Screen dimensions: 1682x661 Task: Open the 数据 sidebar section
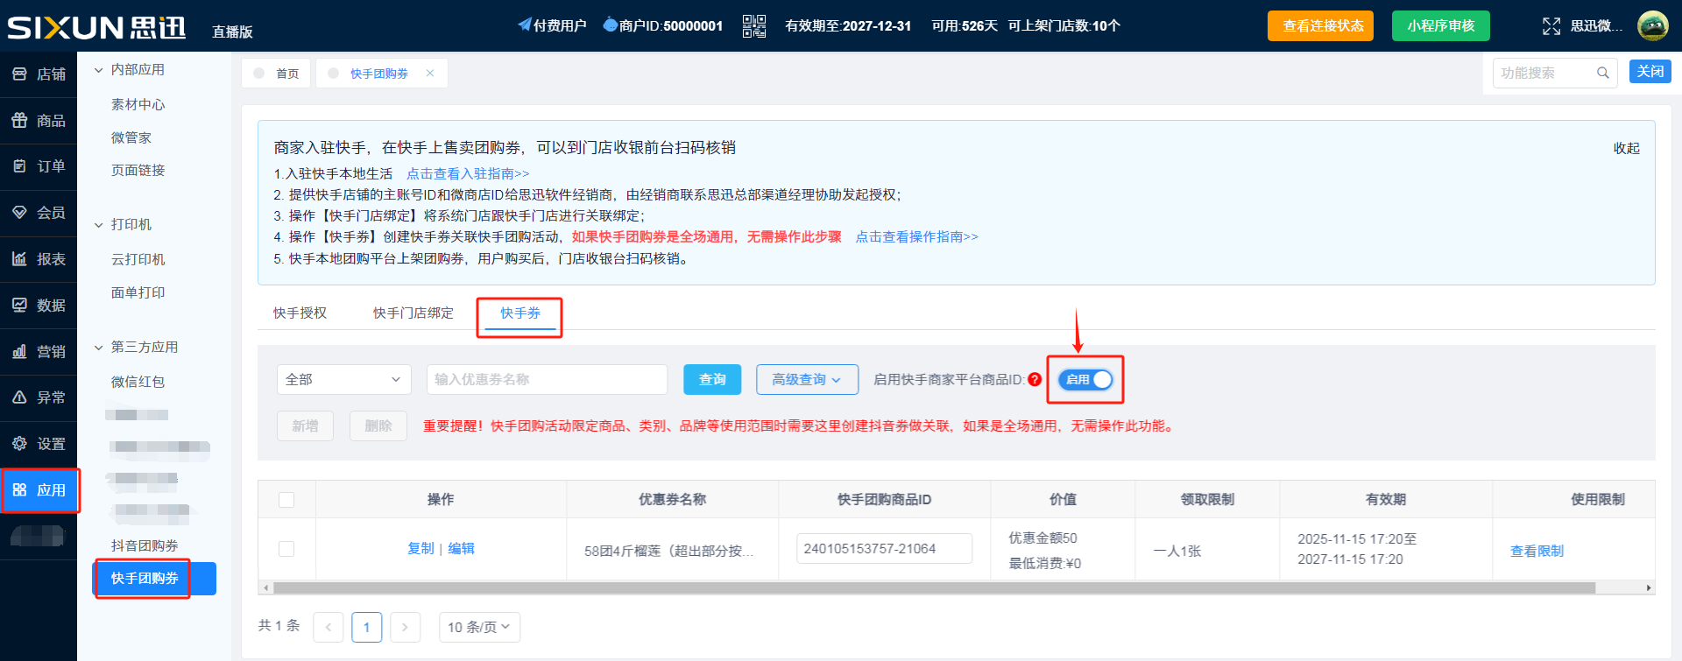click(x=39, y=306)
